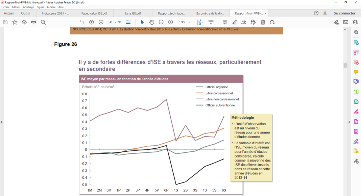Activate the arrow selection tool

pos(142,22)
